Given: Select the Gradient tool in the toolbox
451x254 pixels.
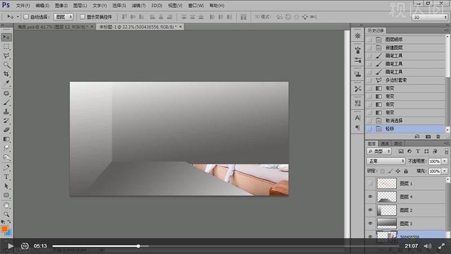Looking at the screenshot, I should coord(6,139).
